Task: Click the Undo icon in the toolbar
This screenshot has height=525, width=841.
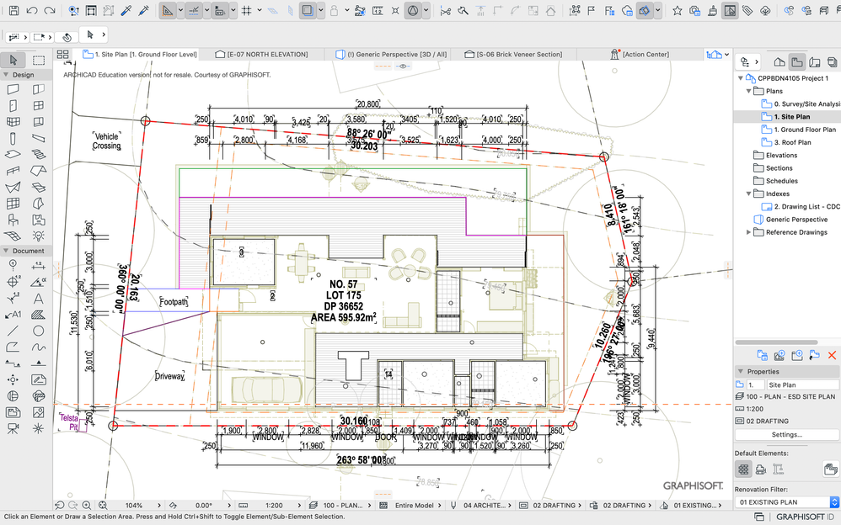Action: click(x=30, y=9)
